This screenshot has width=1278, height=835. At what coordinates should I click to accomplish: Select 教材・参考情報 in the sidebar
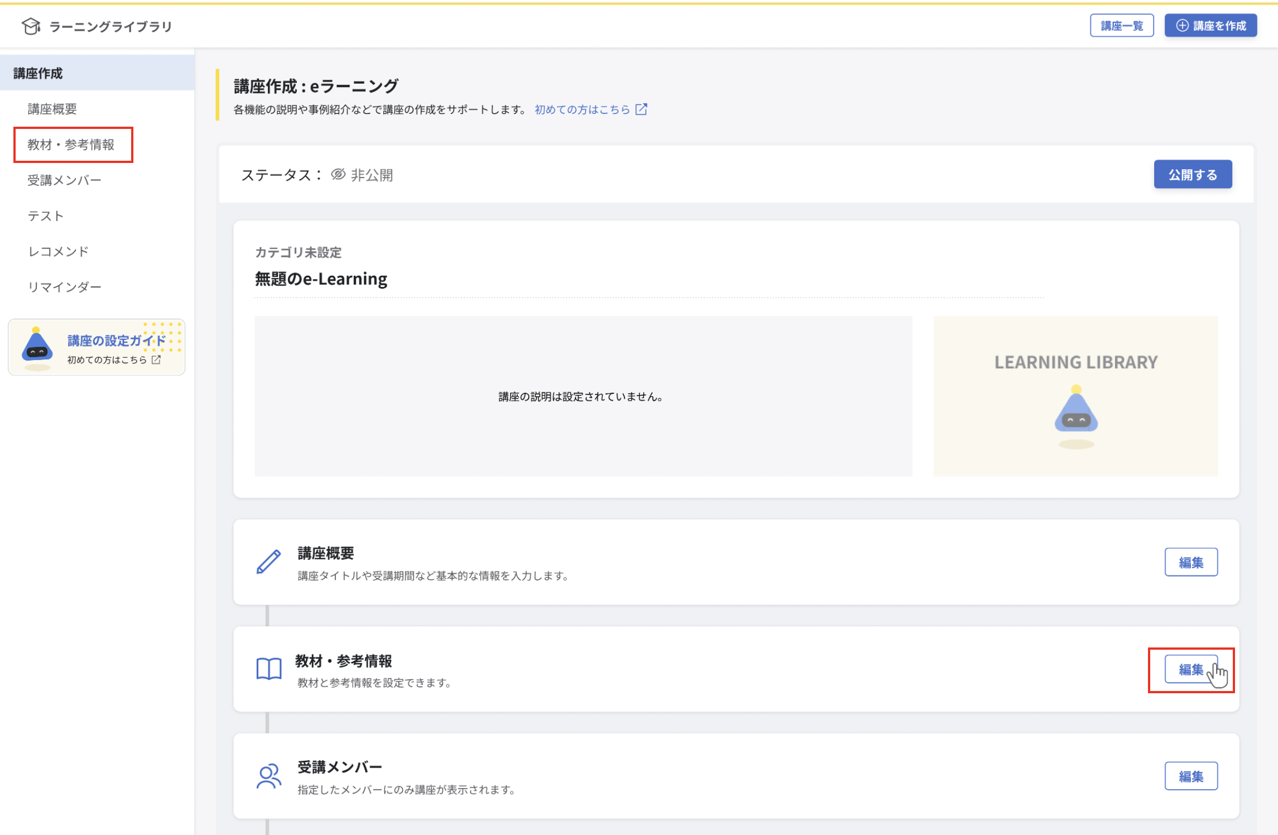point(71,144)
